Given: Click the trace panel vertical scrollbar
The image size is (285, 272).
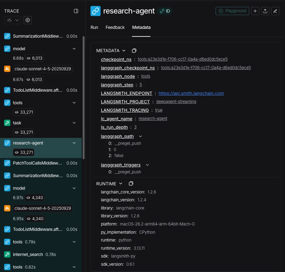Looking at the screenshot, I should (84, 98).
